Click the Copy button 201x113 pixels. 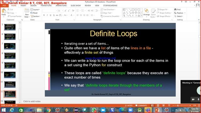click(11, 13)
